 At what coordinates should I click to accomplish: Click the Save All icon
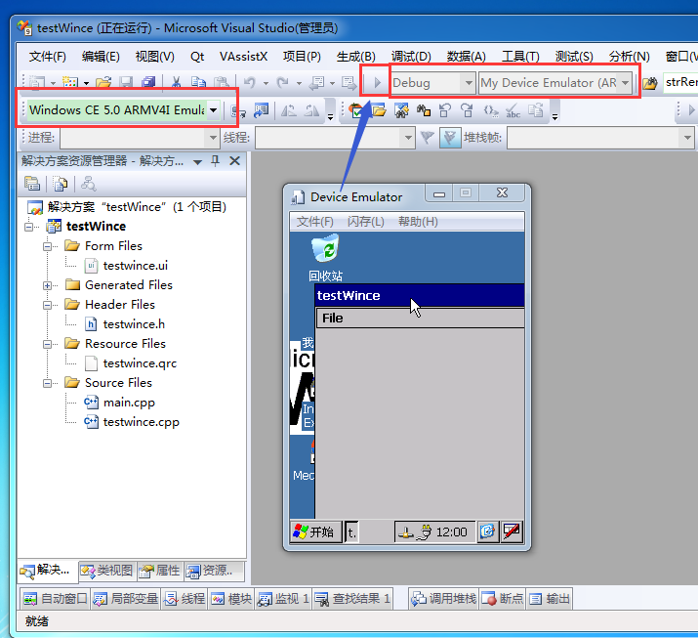pyautogui.click(x=148, y=82)
